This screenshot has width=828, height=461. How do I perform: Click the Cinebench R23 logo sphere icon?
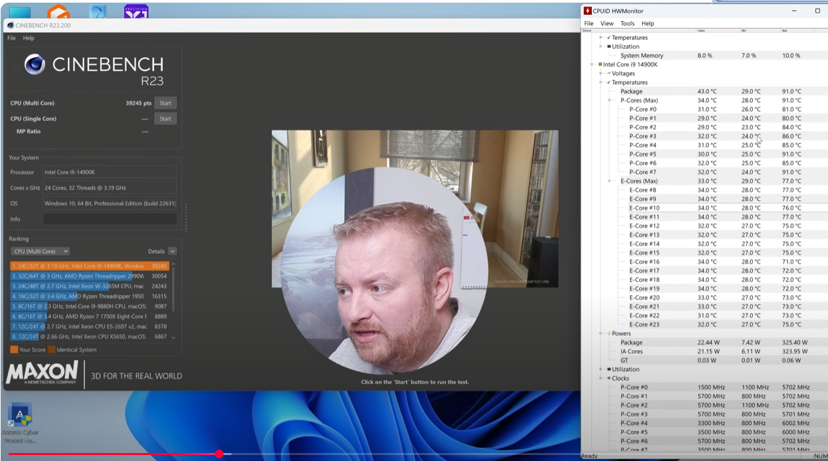(x=35, y=64)
